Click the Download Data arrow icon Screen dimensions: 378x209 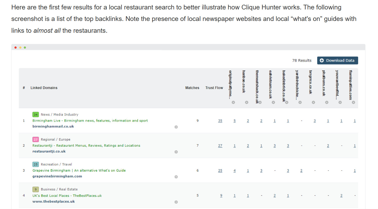point(322,60)
